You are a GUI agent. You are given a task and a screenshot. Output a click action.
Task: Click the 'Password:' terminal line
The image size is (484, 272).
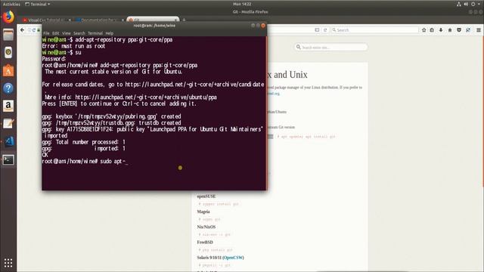click(x=54, y=59)
